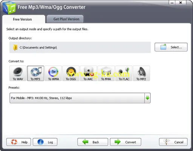The width and height of the screenshot is (193, 151).
Task: Choose the To MP2 format icon
Action: point(141,73)
